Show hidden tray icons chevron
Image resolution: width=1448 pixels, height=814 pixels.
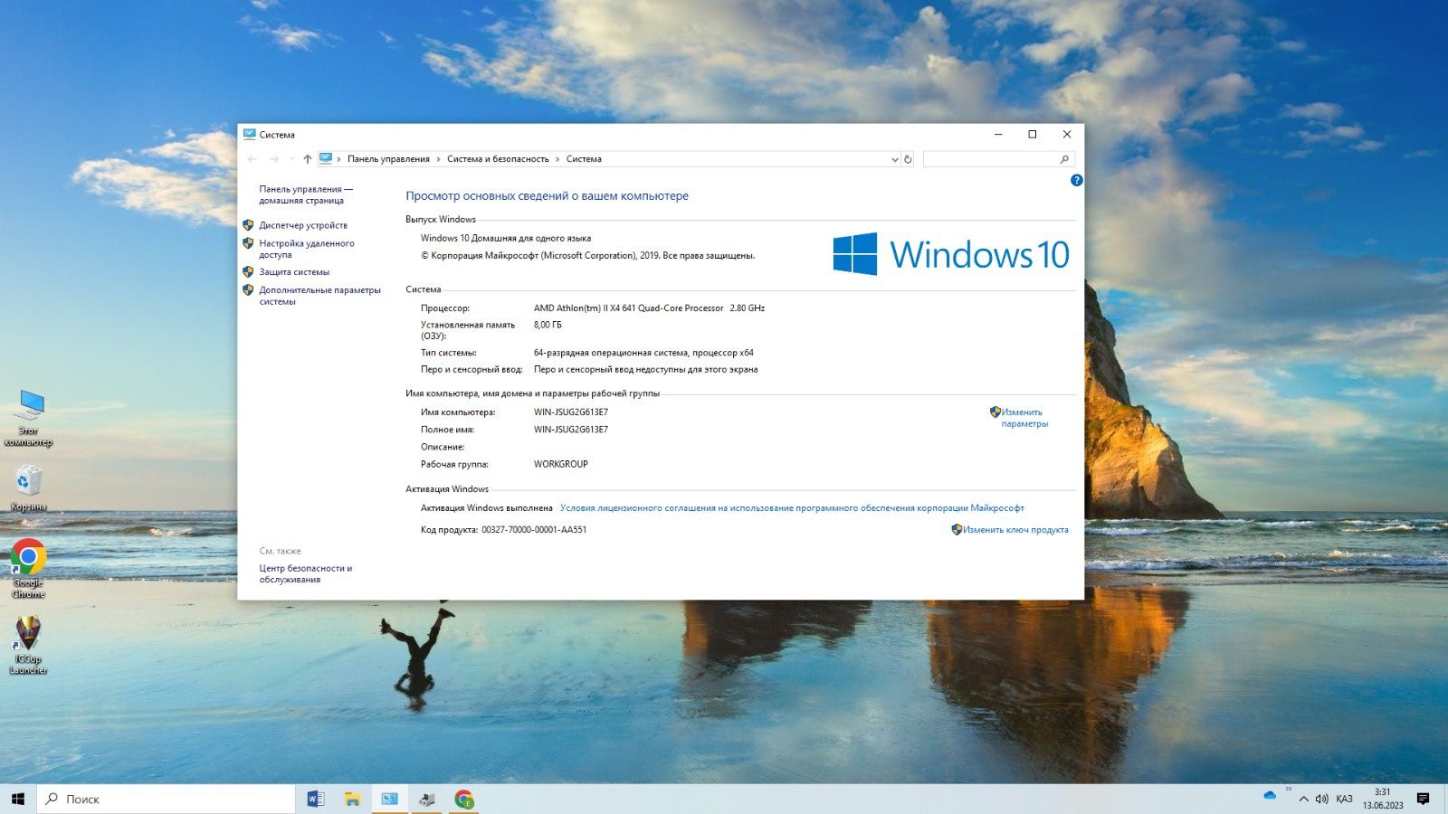pyautogui.click(x=1304, y=800)
